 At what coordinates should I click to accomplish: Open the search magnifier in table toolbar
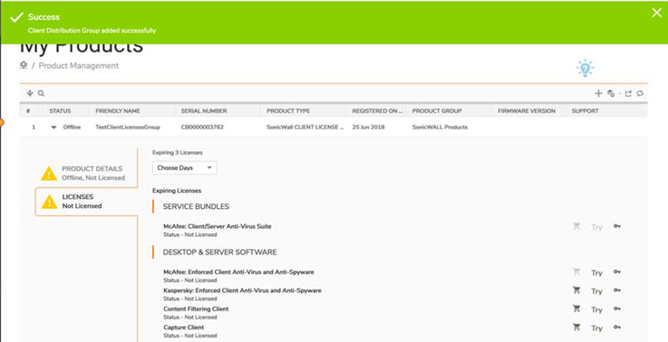(x=41, y=93)
